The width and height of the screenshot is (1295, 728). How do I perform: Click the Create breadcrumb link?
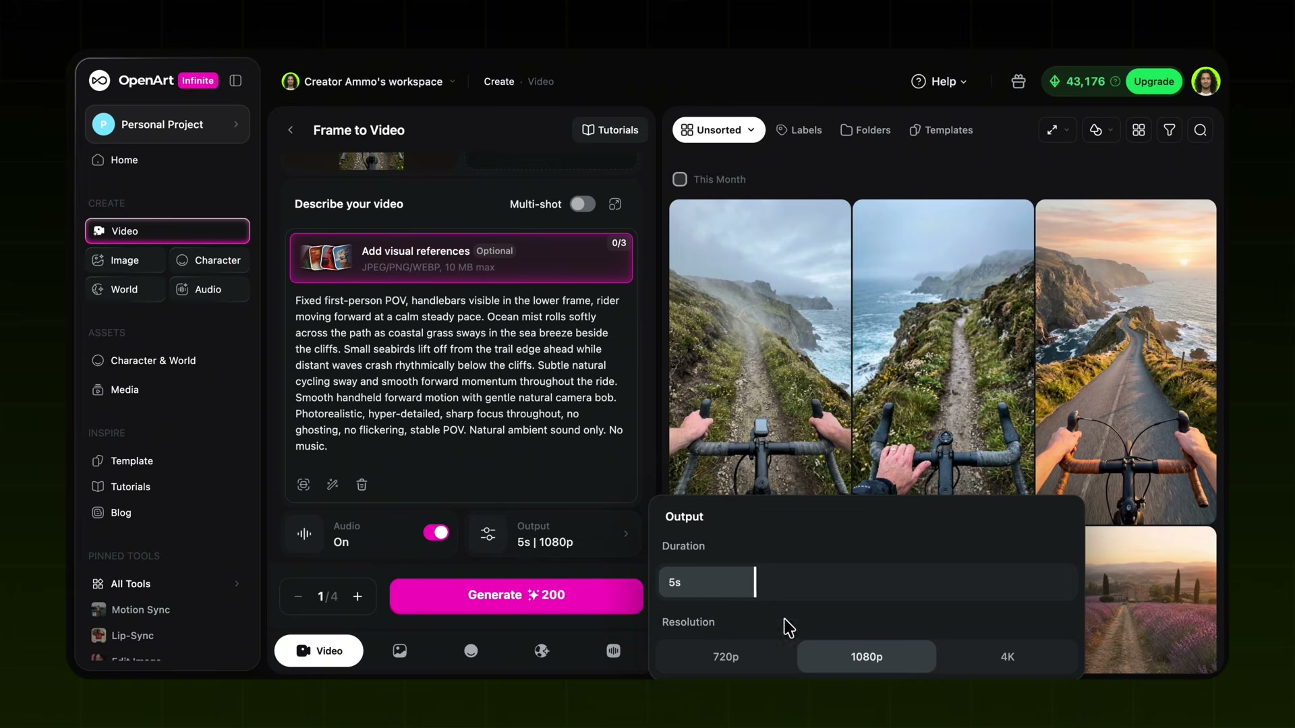(x=498, y=82)
